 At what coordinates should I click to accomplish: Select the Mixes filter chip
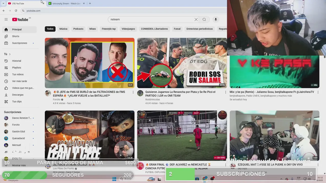(x=93, y=29)
